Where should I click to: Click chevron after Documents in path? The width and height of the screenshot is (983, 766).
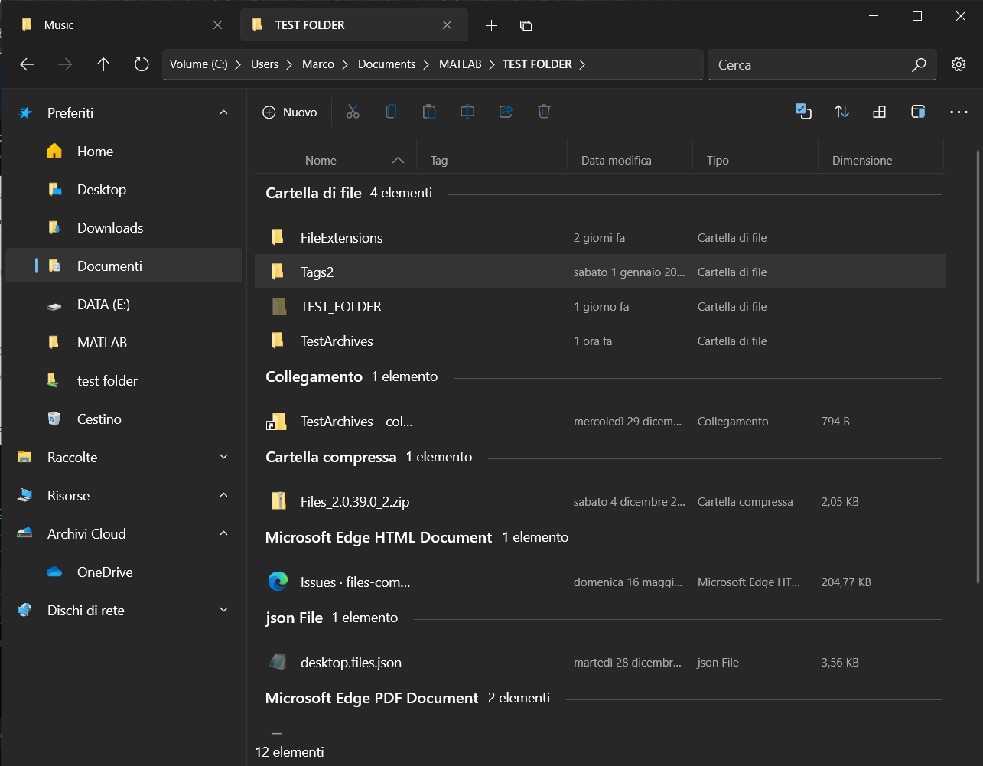point(427,64)
